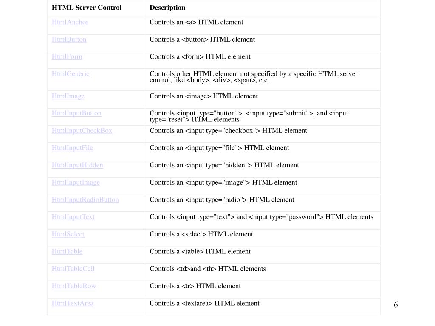Open the HtmlInputRadioButton link
The image size is (435, 326).
point(85,200)
